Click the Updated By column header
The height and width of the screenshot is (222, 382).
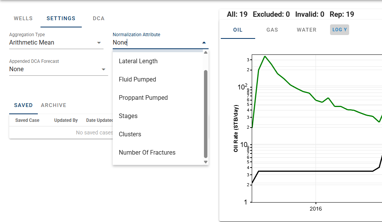click(66, 120)
